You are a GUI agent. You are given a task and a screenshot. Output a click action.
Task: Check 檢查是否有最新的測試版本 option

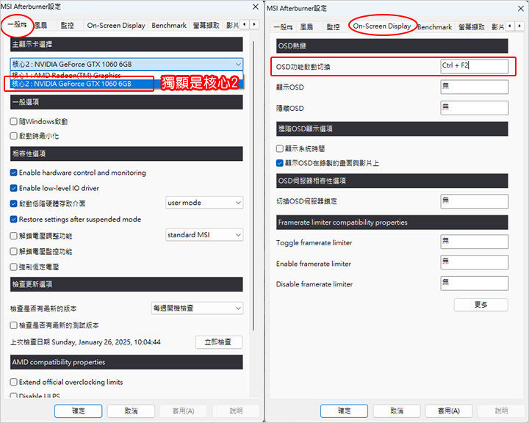point(13,325)
